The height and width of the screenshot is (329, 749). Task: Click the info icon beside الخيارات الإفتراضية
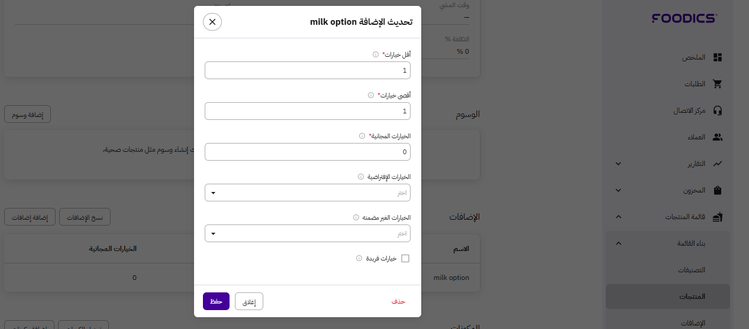[x=361, y=177]
